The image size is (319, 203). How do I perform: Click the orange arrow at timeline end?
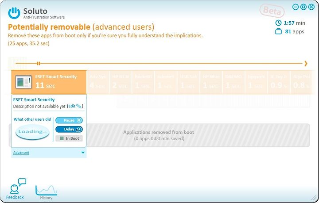306,64
